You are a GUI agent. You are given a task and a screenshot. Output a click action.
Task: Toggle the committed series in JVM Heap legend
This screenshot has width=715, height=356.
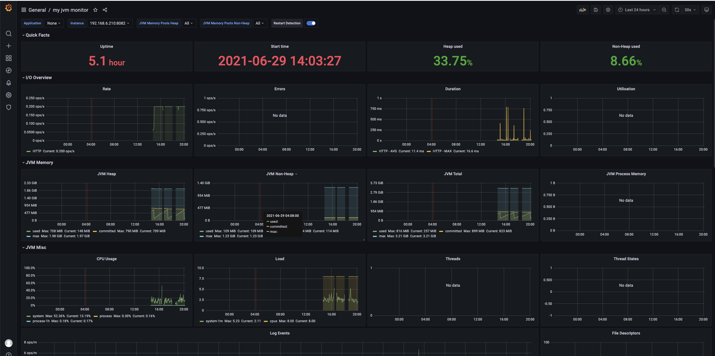107,231
